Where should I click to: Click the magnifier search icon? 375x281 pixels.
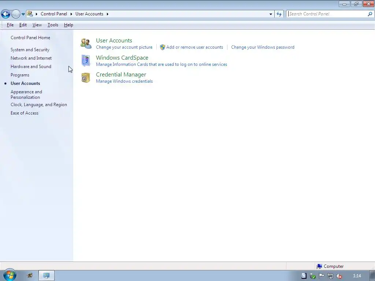370,14
